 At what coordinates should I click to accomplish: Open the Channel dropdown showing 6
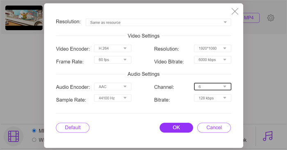coord(212,87)
